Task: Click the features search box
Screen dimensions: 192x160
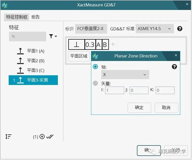Action: click(28, 36)
